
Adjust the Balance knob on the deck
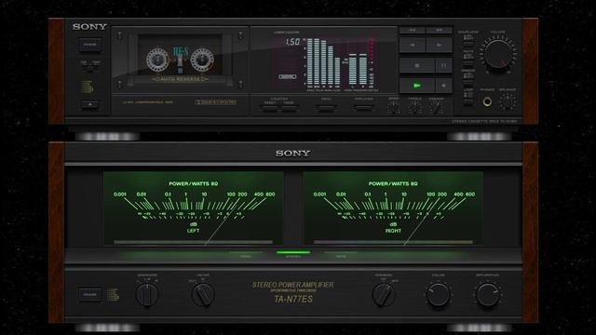coord(508,101)
